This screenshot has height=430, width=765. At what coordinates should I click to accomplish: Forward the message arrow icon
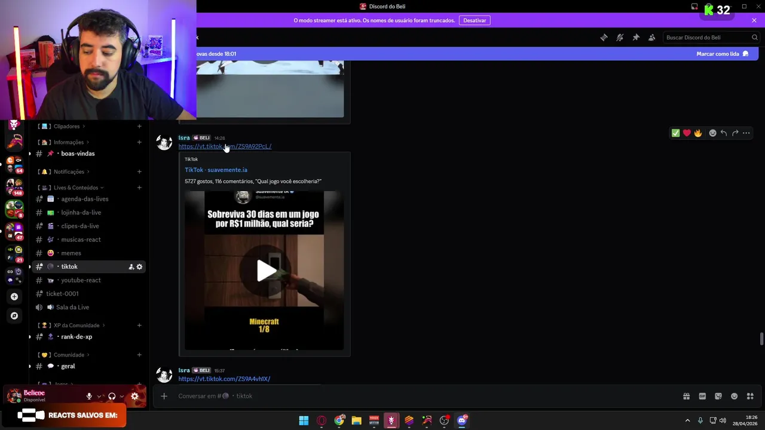pyautogui.click(x=735, y=133)
